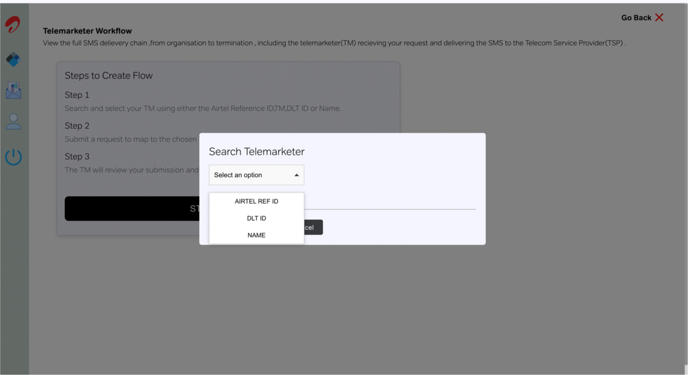Click the Step 2 label
This screenshot has width=688, height=375.
(77, 125)
